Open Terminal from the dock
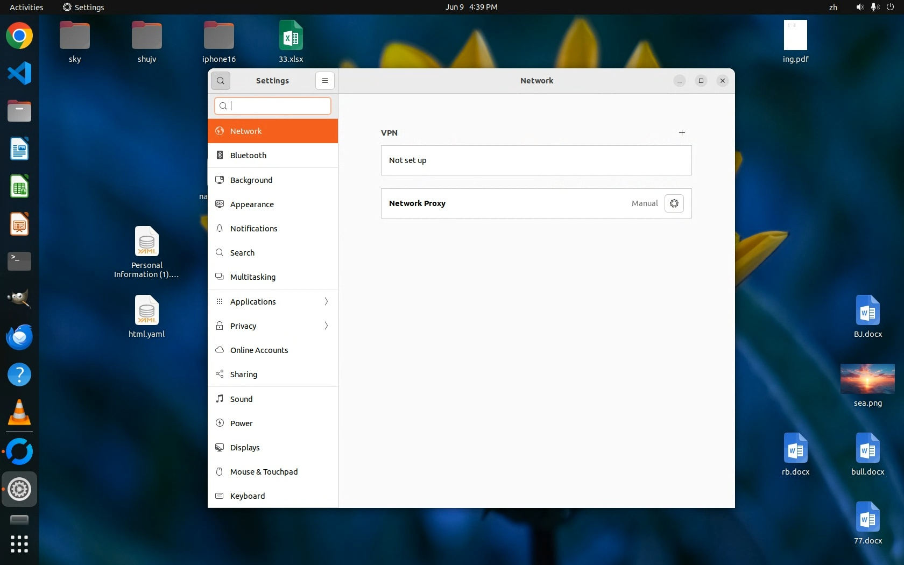Image resolution: width=904 pixels, height=565 pixels. click(x=19, y=262)
